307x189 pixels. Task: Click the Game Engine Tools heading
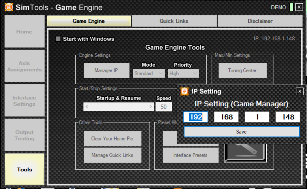point(175,47)
